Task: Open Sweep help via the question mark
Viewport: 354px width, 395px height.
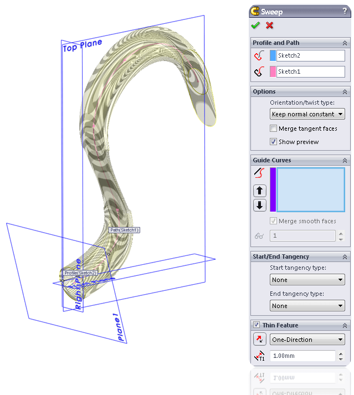Action: click(x=345, y=11)
